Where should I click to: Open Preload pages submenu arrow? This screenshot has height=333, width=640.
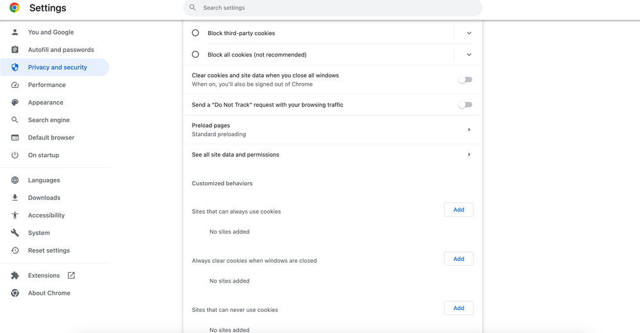pyautogui.click(x=469, y=130)
